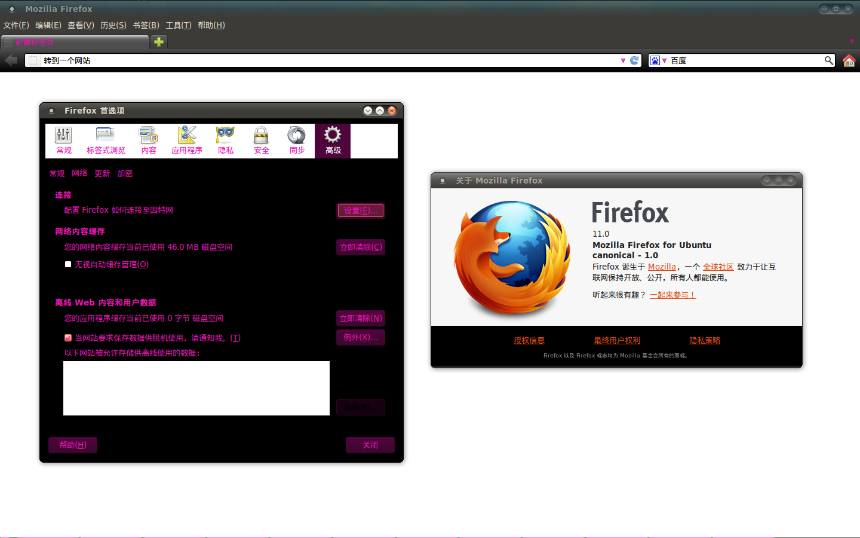
Task: Open the 安全 (Security) lock icon
Action: pyautogui.click(x=262, y=141)
